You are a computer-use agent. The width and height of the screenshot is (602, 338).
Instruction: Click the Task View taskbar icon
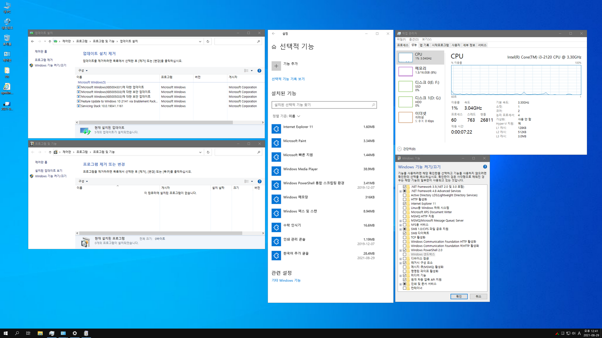tap(28, 333)
